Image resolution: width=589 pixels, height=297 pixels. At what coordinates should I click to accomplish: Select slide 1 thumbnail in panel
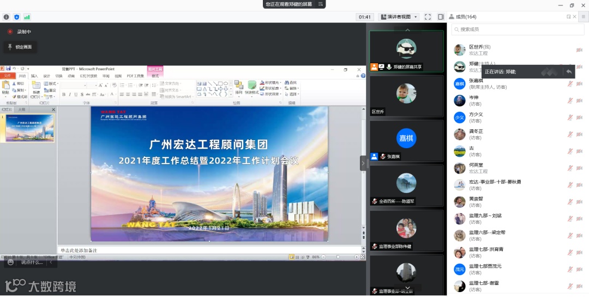pyautogui.click(x=29, y=128)
